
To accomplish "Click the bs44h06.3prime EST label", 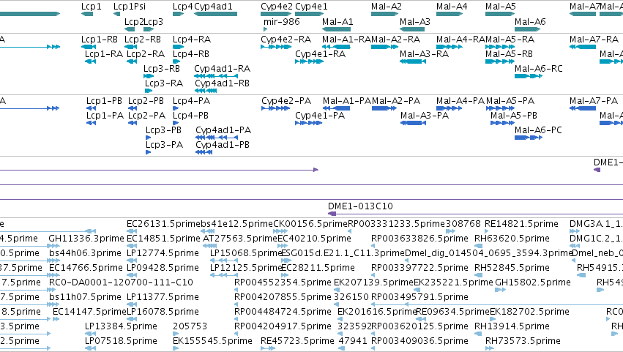I will [x=86, y=253].
